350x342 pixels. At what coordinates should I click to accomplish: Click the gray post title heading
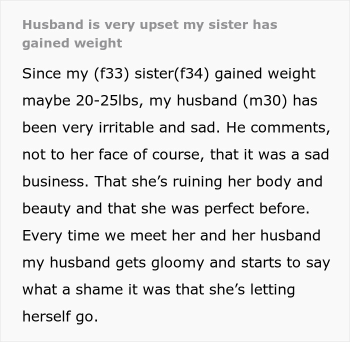(x=149, y=33)
